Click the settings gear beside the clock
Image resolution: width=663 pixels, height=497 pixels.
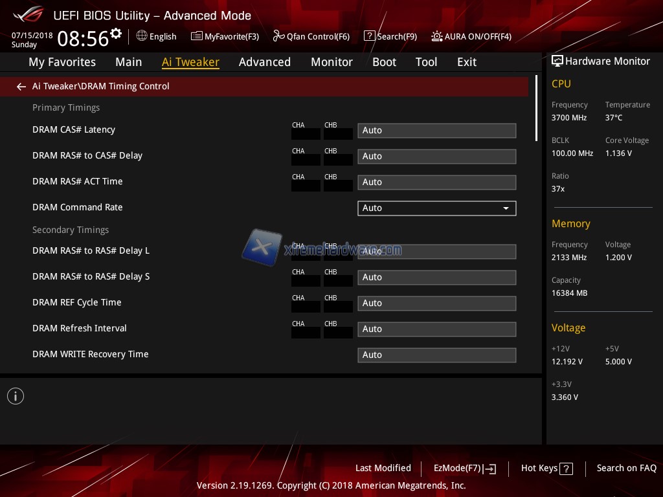(116, 33)
